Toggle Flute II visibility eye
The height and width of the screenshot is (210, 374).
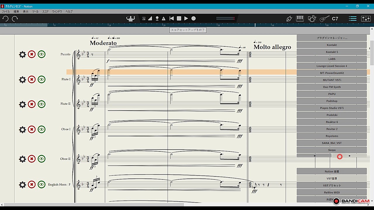coord(41,104)
